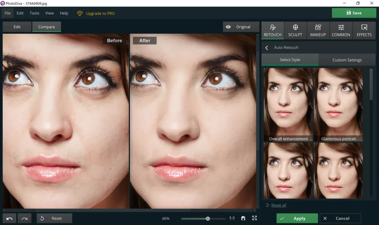379x225 pixels.
Task: Click the zoom slider handle
Action: [x=208, y=218]
